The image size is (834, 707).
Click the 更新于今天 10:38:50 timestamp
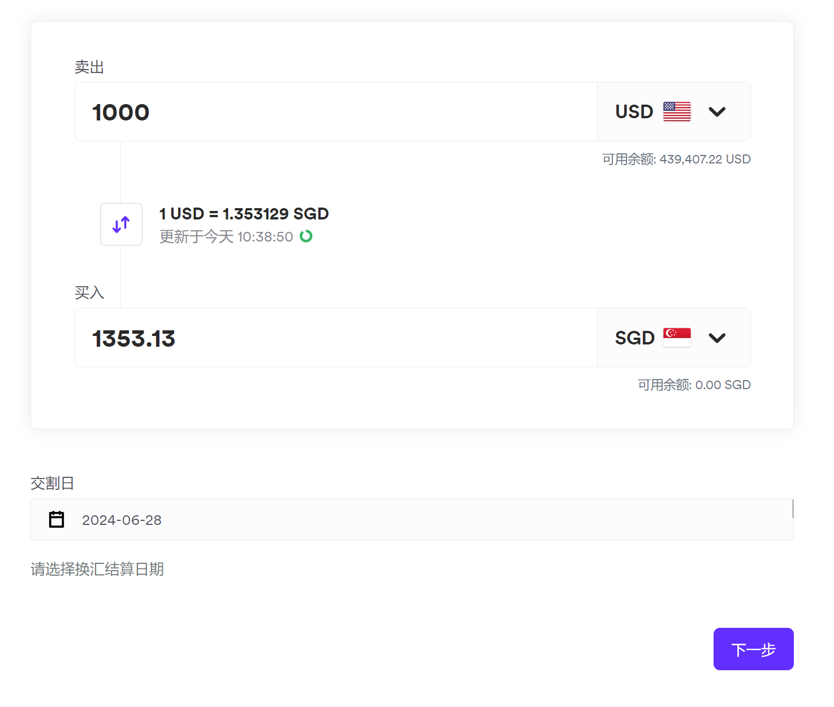[226, 236]
